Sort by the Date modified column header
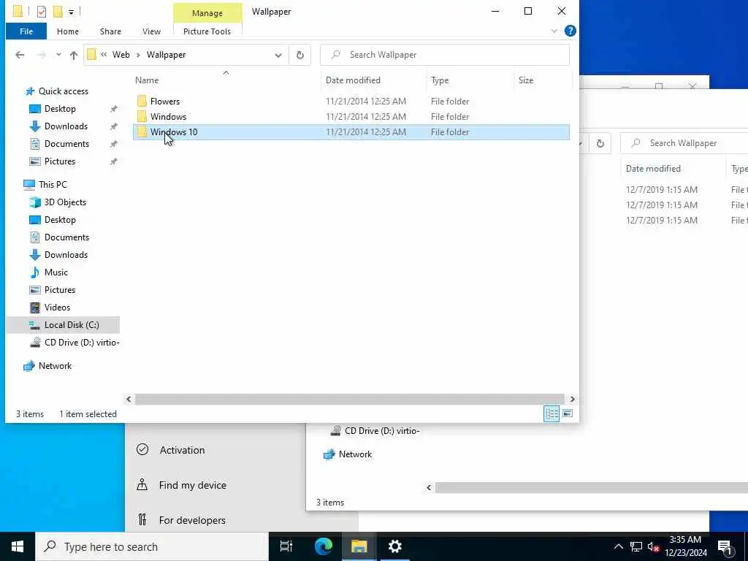The height and width of the screenshot is (561, 748). [x=373, y=80]
